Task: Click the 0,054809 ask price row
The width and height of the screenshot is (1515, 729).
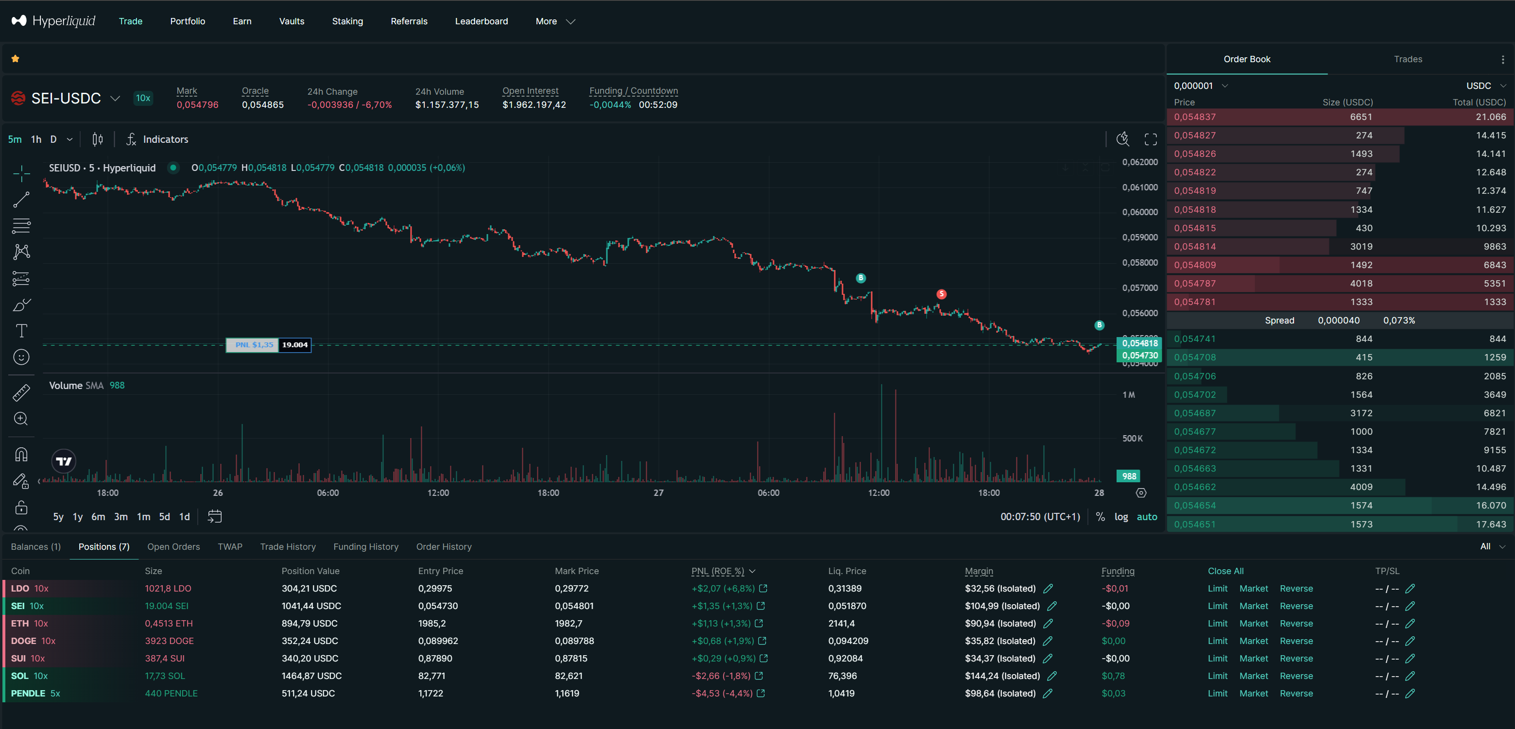Action: point(1194,265)
